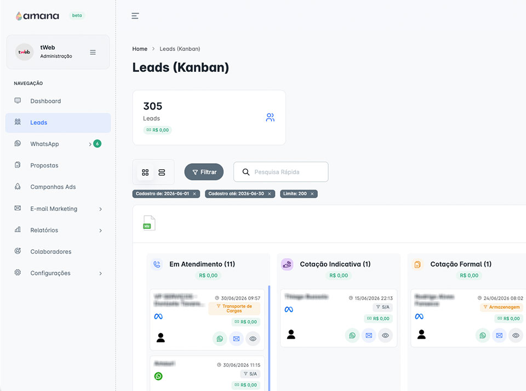The image size is (526, 391).
Task: Send email from the 30/06/2026 09:57 card
Action: [237, 338]
